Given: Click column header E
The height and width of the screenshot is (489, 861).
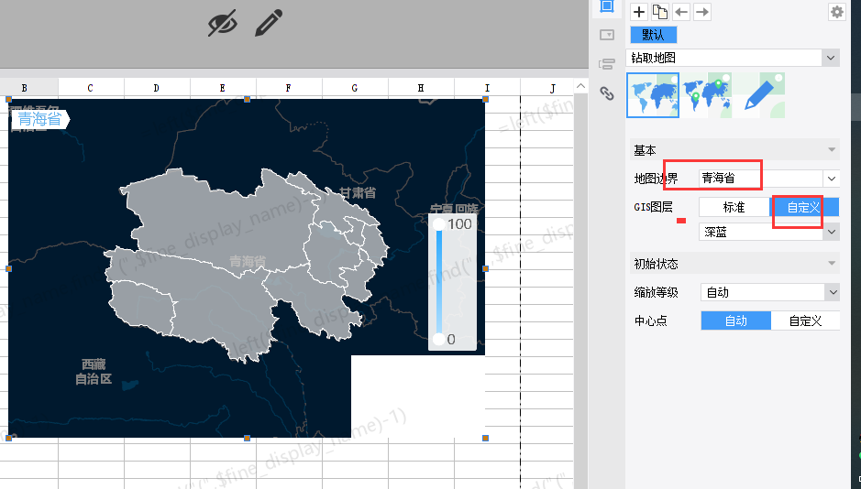Looking at the screenshot, I should click(x=223, y=88).
